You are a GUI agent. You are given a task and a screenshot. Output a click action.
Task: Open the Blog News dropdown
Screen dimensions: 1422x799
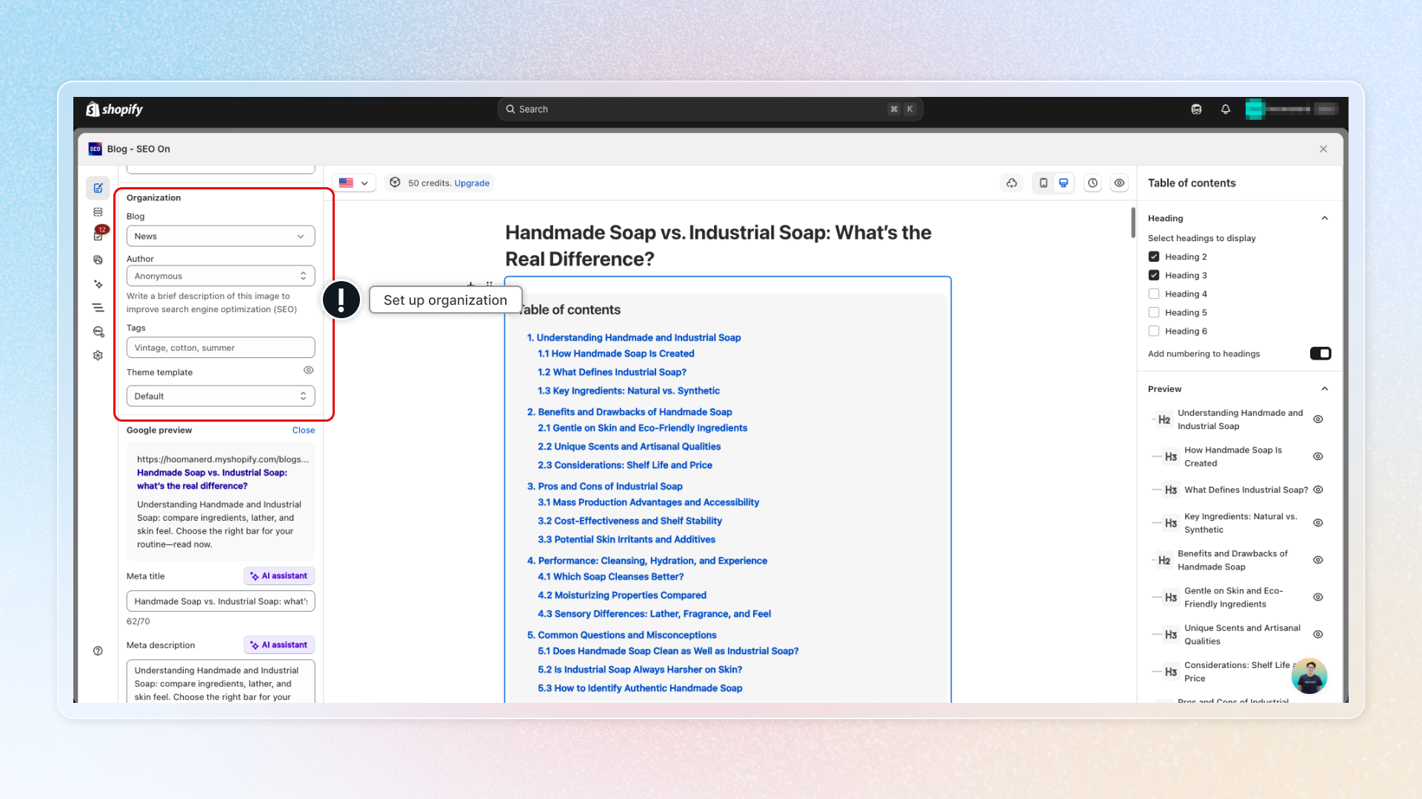pyautogui.click(x=220, y=236)
